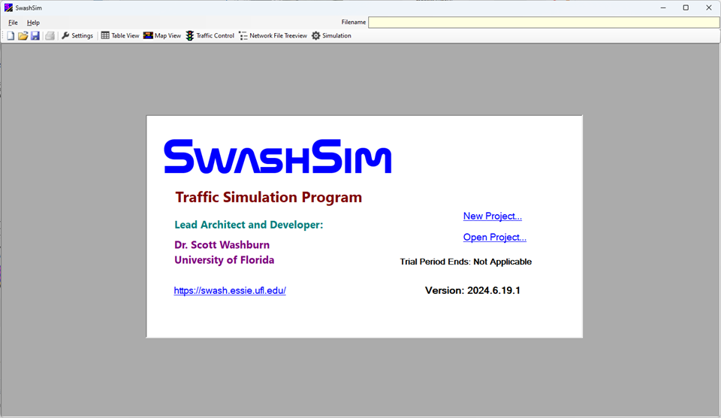The image size is (721, 418).
Task: Open the Simulation tool
Action: (x=331, y=35)
